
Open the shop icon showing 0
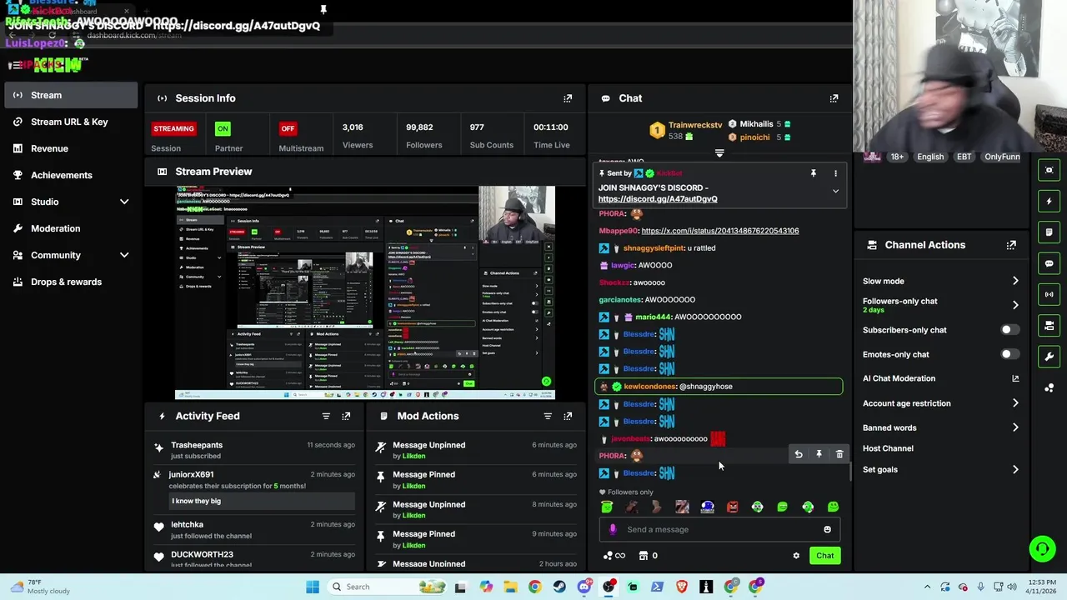pyautogui.click(x=648, y=556)
